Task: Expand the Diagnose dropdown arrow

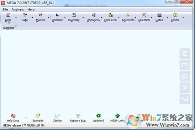Action: [16, 26]
